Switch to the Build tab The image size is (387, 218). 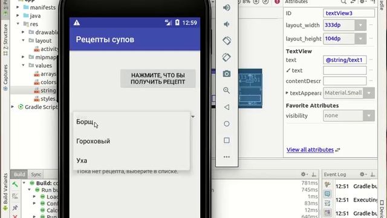(19, 174)
